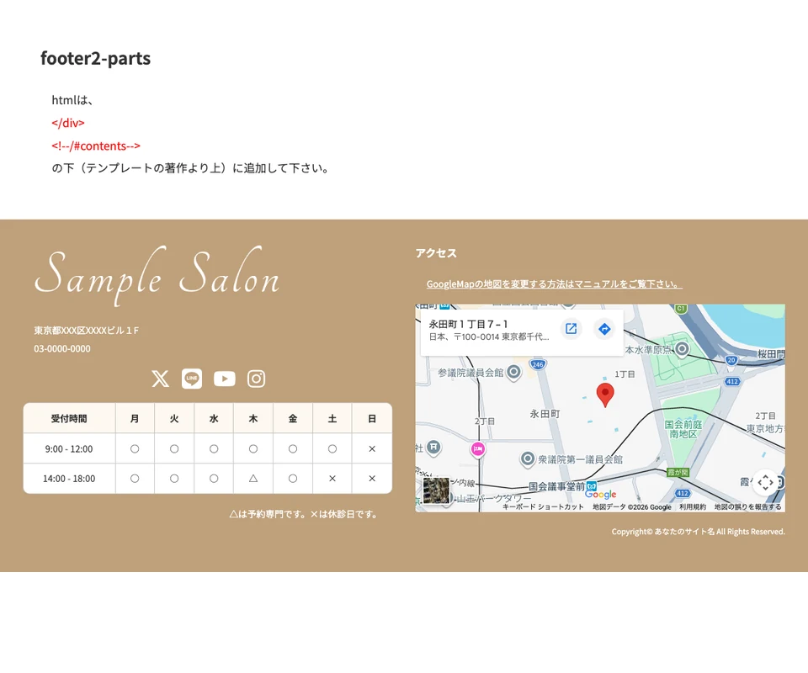Click the LINE social icon
The width and height of the screenshot is (808, 673).
[192, 379]
